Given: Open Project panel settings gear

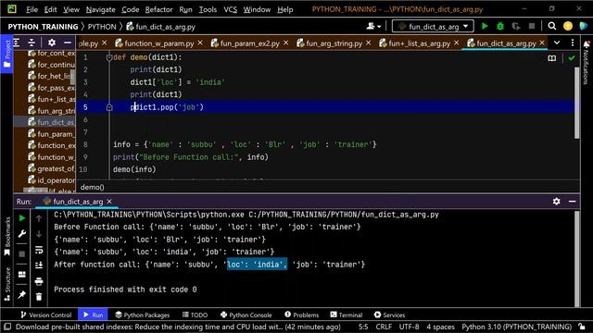Looking at the screenshot, I should click(x=52, y=43).
